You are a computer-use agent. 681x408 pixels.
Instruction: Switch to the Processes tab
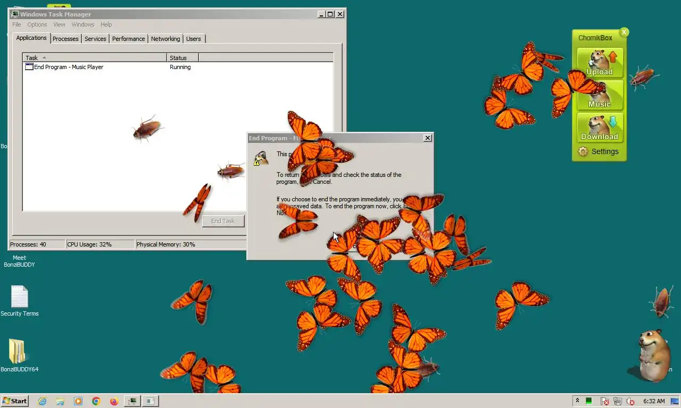click(x=65, y=39)
